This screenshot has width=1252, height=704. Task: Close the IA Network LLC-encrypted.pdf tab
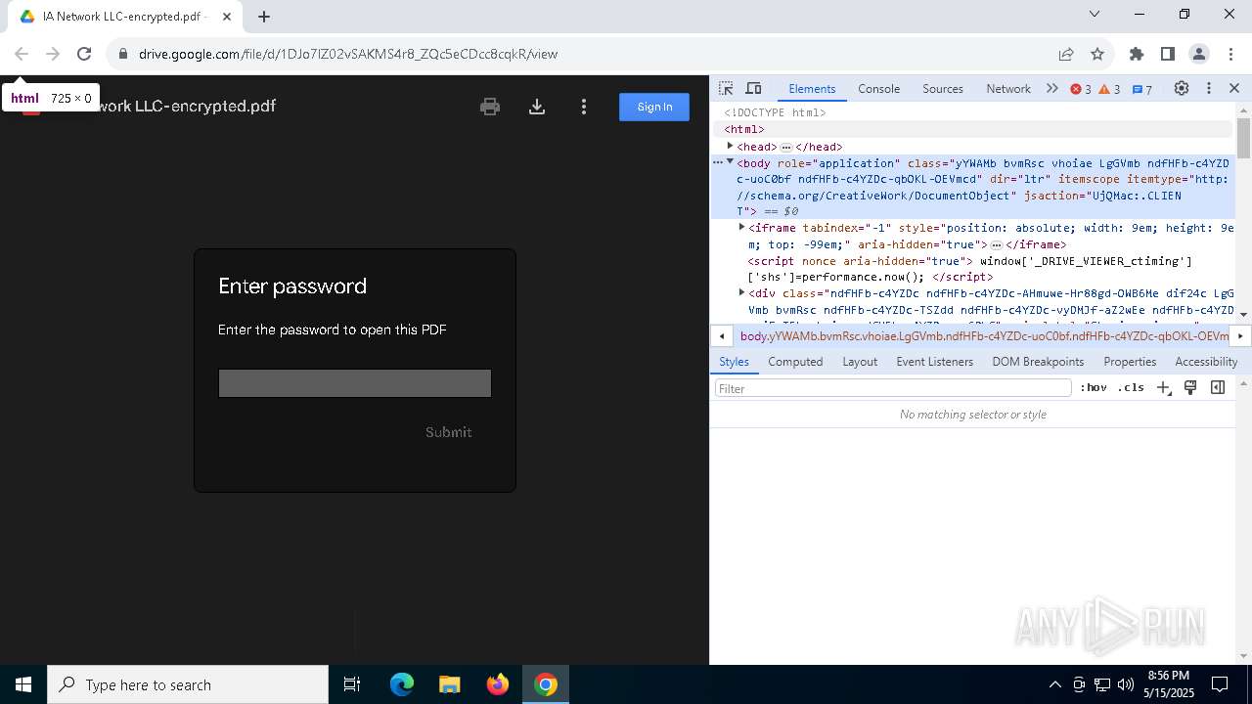[227, 17]
